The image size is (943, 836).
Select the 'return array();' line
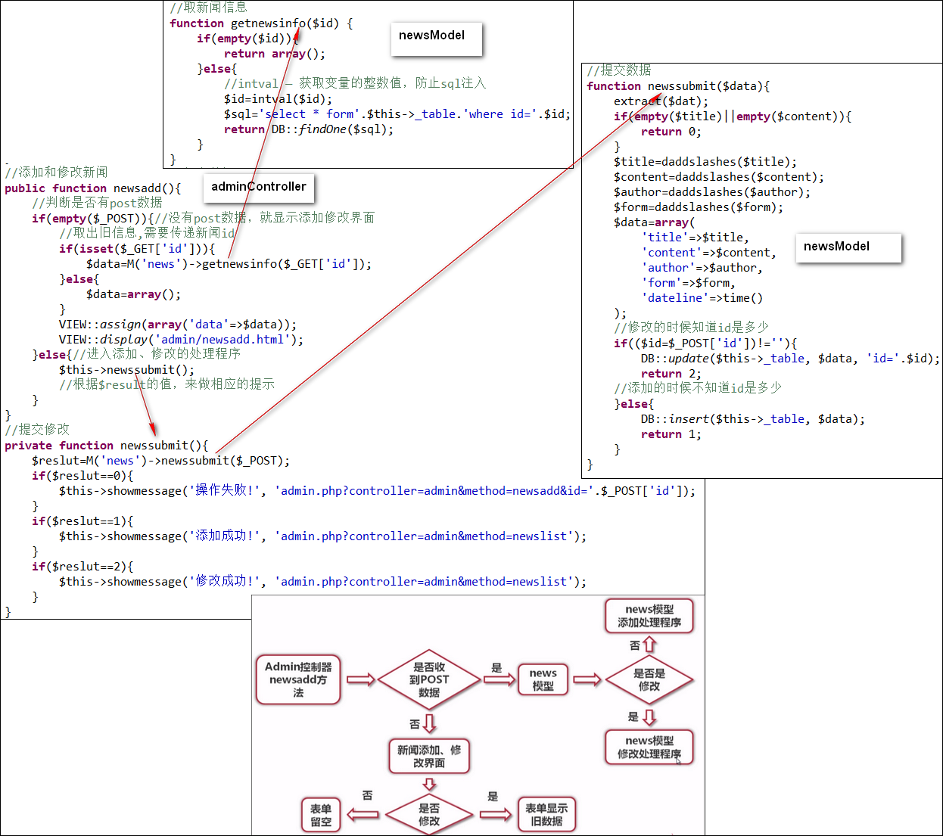[x=275, y=54]
